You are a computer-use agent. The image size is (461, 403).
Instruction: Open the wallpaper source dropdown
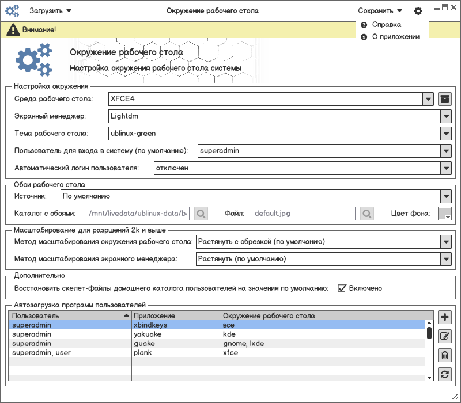[445, 196]
